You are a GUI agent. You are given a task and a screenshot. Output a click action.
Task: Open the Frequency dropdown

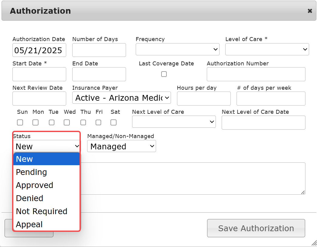[x=177, y=49]
